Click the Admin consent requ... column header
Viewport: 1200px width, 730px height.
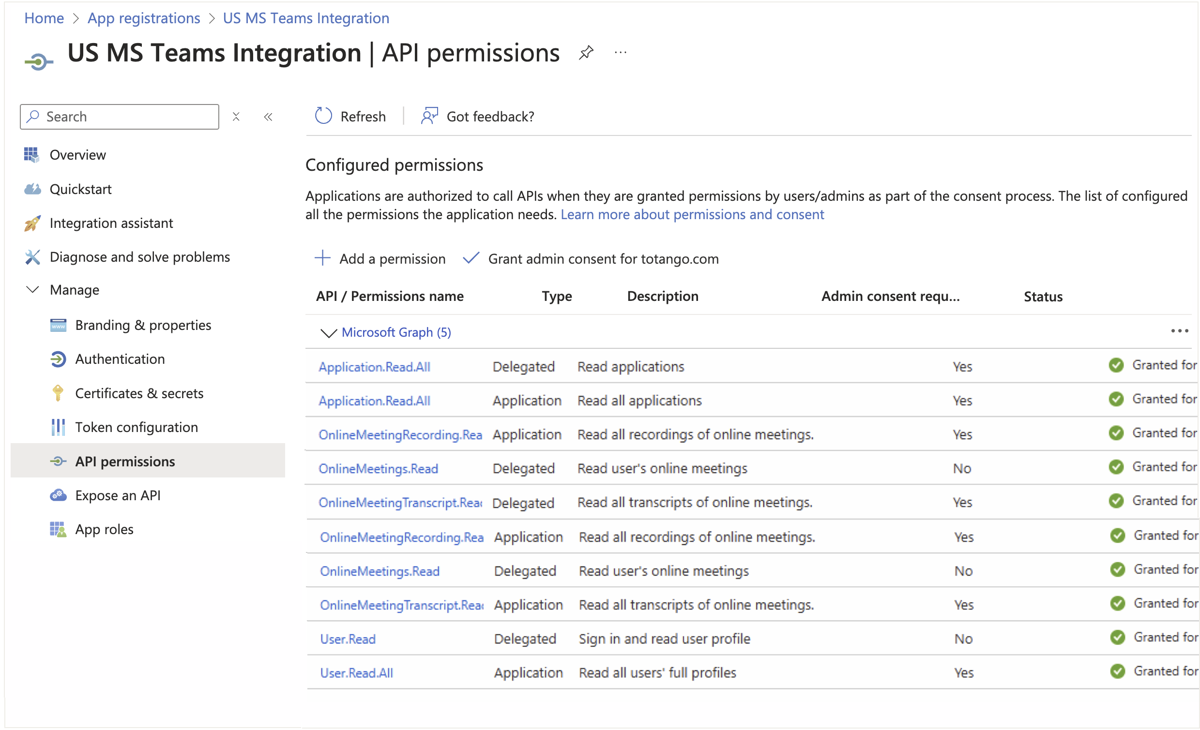891,297
